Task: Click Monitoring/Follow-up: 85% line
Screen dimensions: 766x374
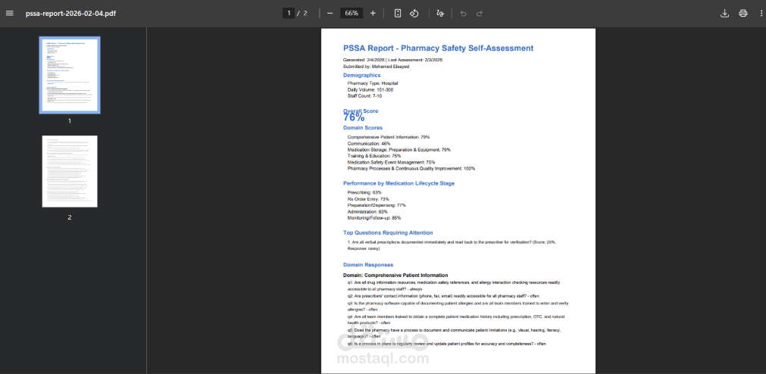Action: click(x=374, y=218)
